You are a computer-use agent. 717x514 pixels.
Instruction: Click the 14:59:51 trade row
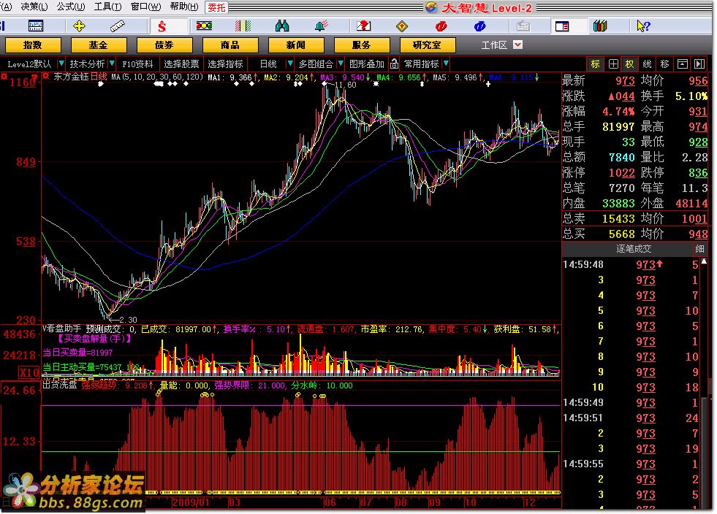click(x=631, y=418)
